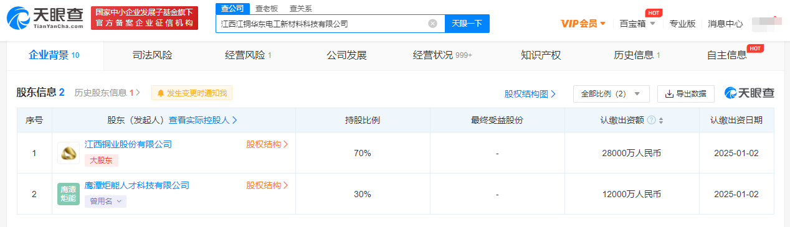790x227 pixels.
Task: Open the VIP会员 dropdown menu
Action: tap(583, 24)
